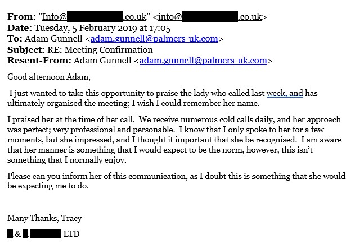Image resolution: width=355 pixels, height=244 pixels.
Task: Click the paragraph starting "Please can you inform her"
Action: (176, 181)
